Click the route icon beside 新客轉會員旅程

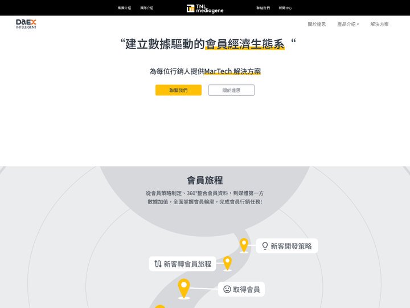click(158, 264)
